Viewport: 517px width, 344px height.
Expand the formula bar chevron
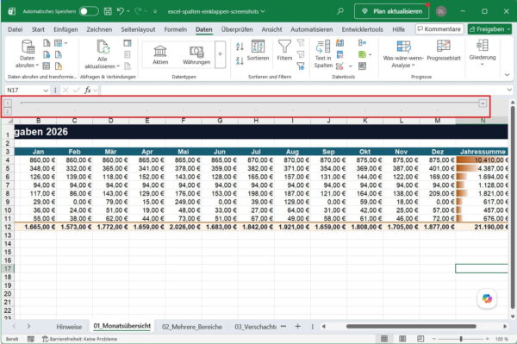[x=509, y=90]
